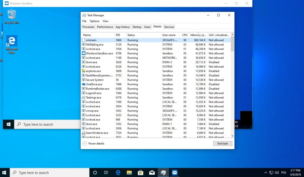
Task: Select the LogonUI.exe row
Action: tap(156, 93)
